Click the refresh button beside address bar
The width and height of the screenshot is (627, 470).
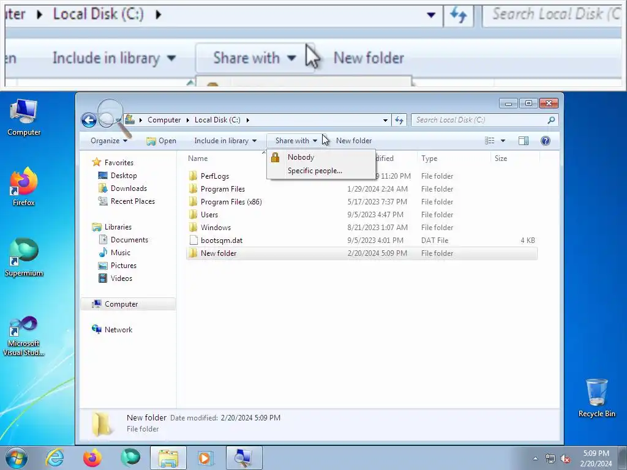tap(399, 120)
